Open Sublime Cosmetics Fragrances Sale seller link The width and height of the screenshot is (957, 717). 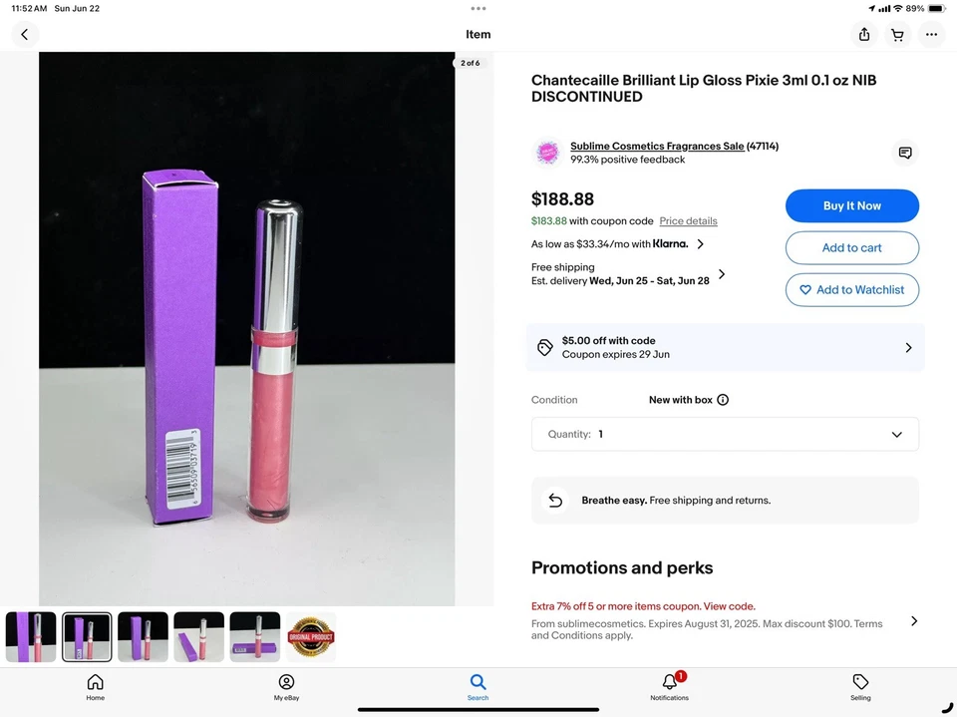[657, 146]
